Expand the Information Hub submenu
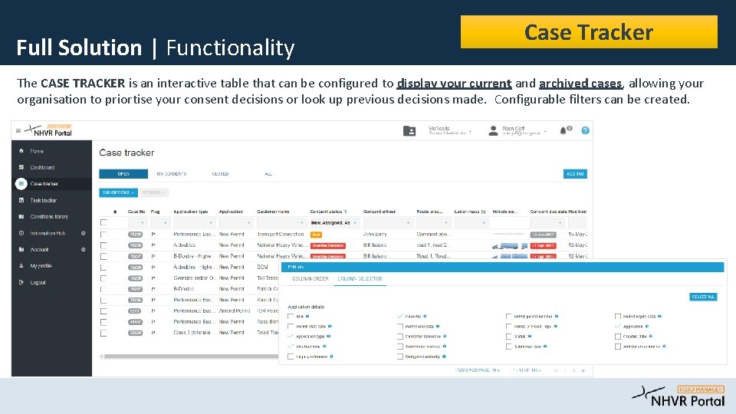 tap(83, 233)
